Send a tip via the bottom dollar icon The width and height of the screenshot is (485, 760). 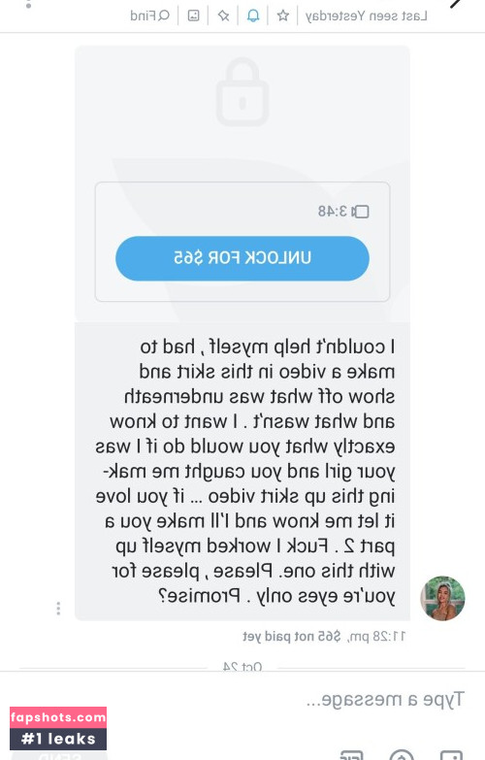(402, 755)
